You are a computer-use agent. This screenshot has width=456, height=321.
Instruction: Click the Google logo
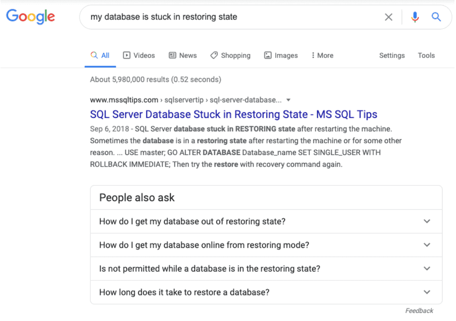point(31,16)
